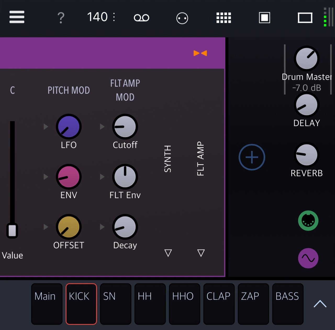Select the KICK tab
Image resolution: width=335 pixels, height=330 pixels.
pyautogui.click(x=81, y=304)
